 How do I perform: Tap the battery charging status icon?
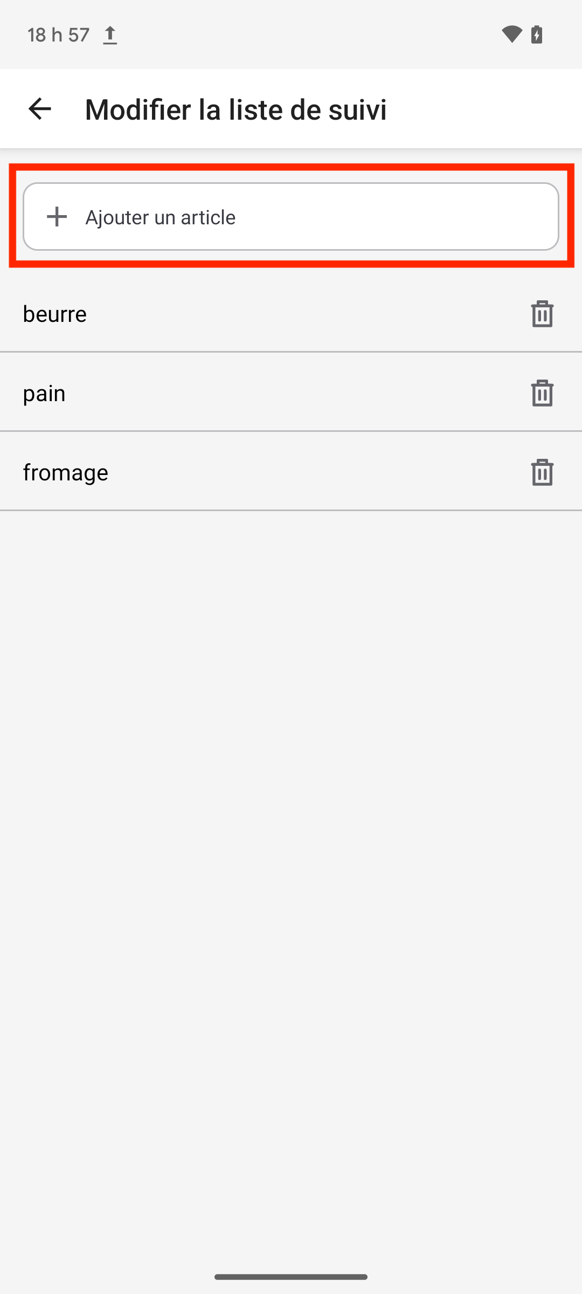pyautogui.click(x=537, y=35)
